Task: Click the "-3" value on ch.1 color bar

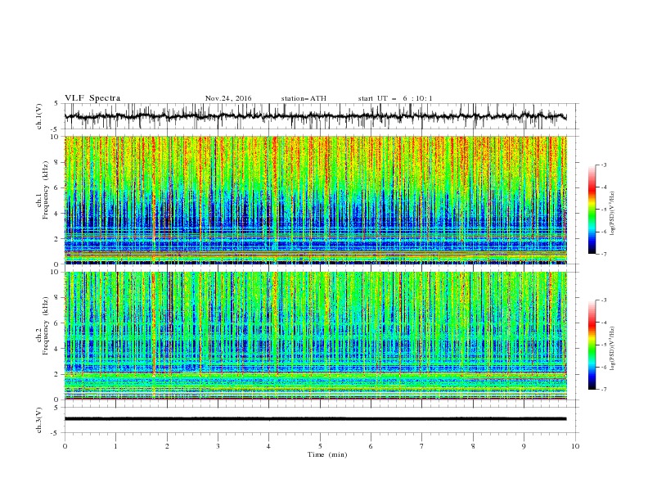Action: coord(604,165)
